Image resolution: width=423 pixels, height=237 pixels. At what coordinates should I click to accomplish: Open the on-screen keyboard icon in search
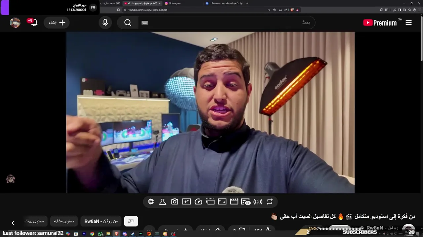tap(145, 23)
